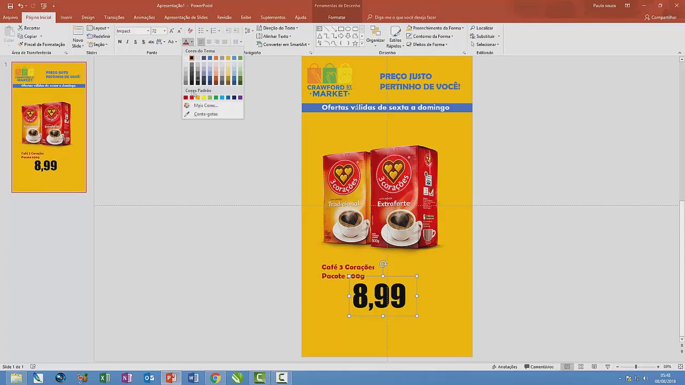Toggle text shadow formatting
The height and width of the screenshot is (385, 685).
click(143, 42)
